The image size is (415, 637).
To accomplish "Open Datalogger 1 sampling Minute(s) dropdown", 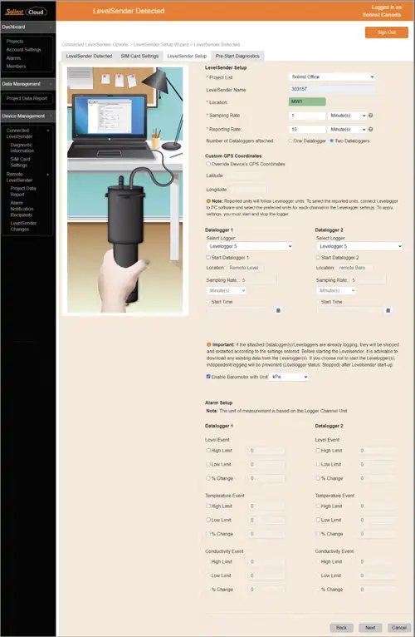I will (x=226, y=290).
